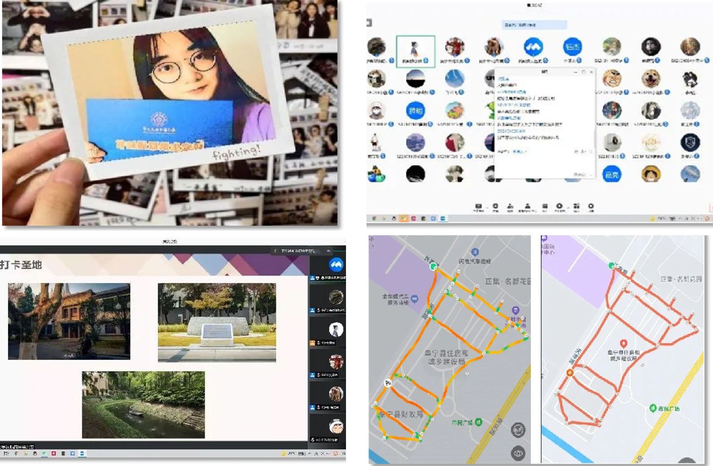The height and width of the screenshot is (466, 713).
Task: Click the orange circle marker on the right map route
Action: (x=569, y=373)
